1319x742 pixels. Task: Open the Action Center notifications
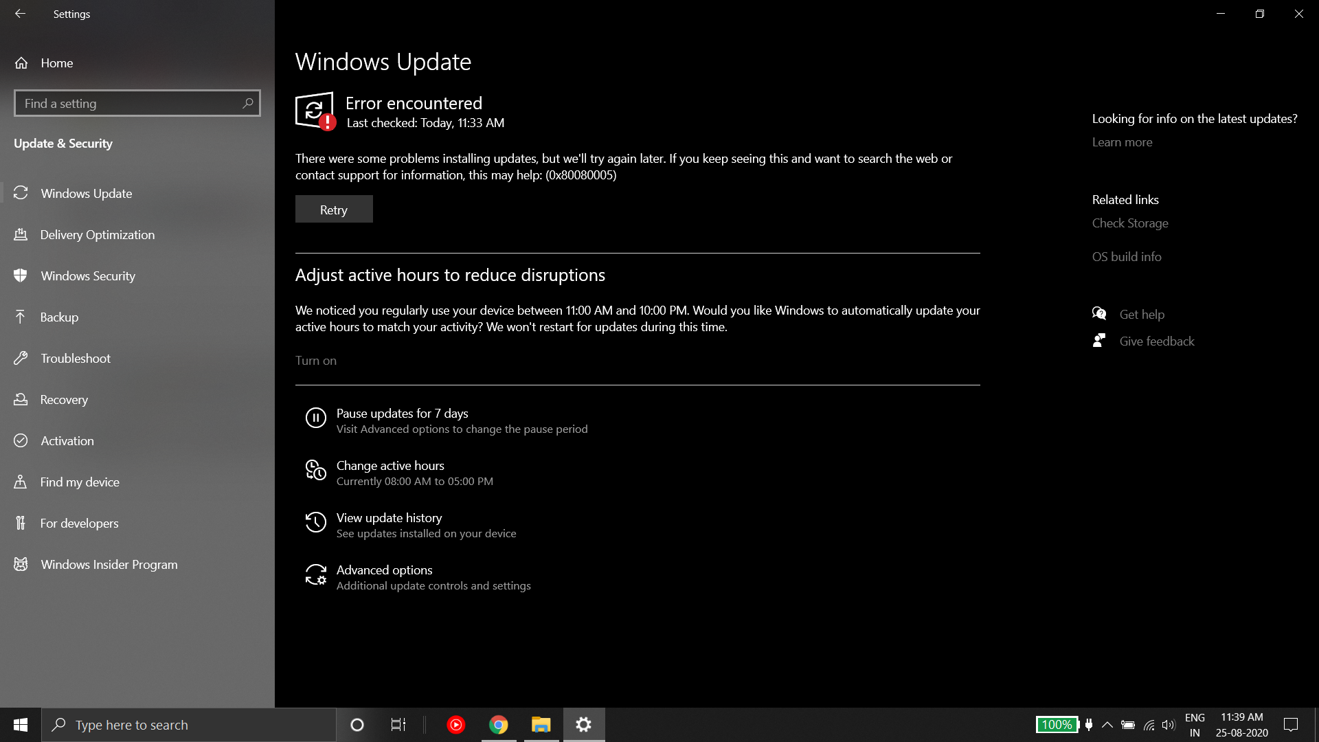pos(1291,725)
